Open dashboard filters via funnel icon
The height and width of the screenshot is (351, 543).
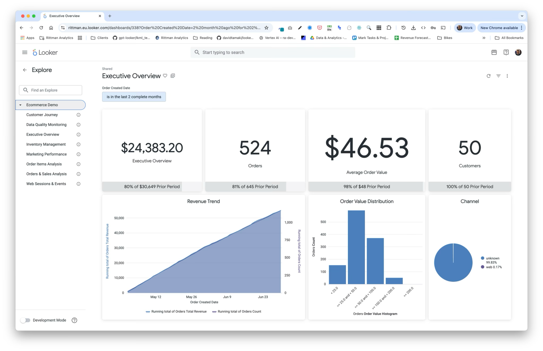(498, 76)
